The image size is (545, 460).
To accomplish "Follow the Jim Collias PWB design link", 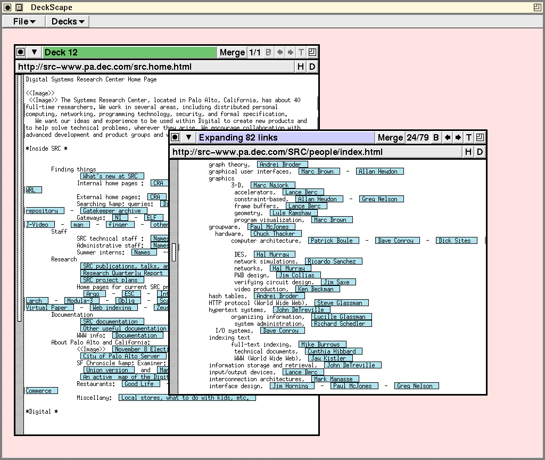I will (x=298, y=275).
